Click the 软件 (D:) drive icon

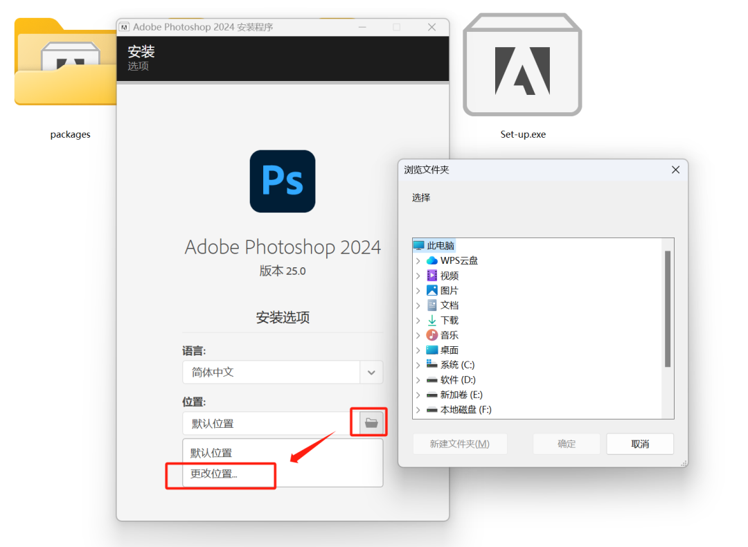431,380
